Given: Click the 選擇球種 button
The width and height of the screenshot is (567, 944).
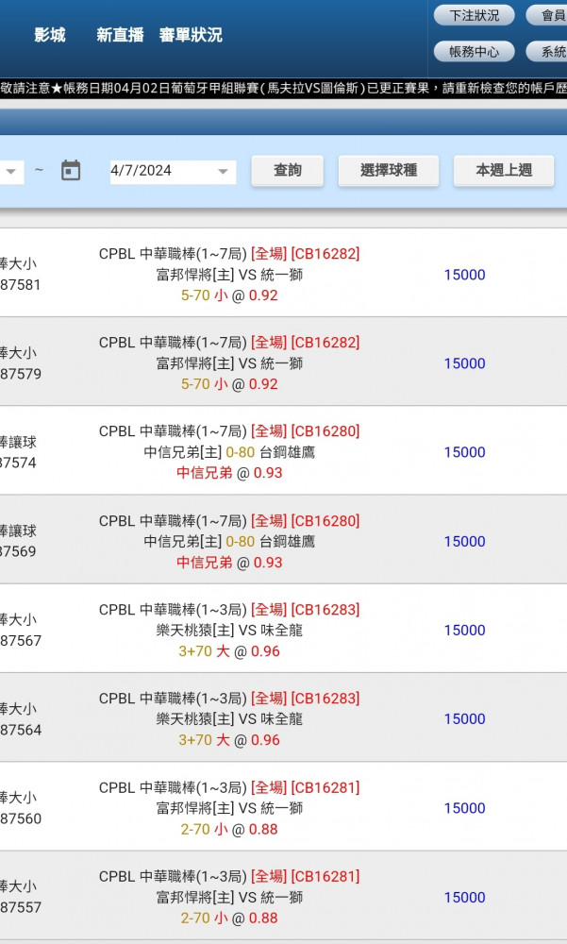Looking at the screenshot, I should point(389,170).
